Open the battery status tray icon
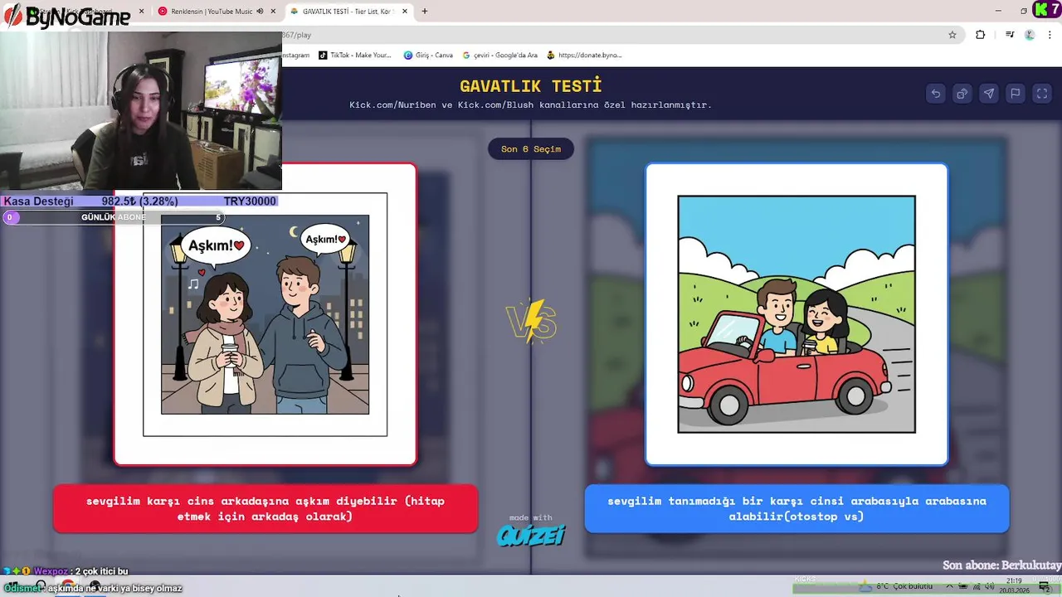The image size is (1062, 597). (x=962, y=586)
